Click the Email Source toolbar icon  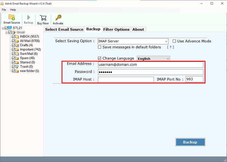12,17
